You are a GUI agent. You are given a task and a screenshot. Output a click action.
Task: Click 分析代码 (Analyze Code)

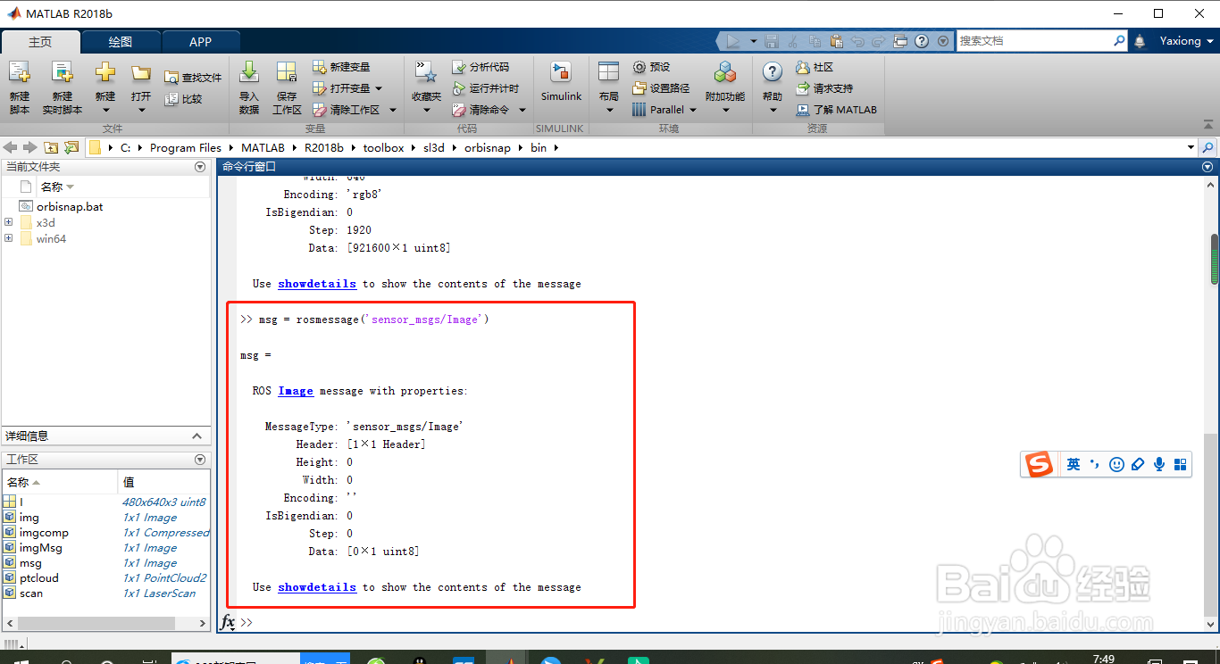[480, 67]
